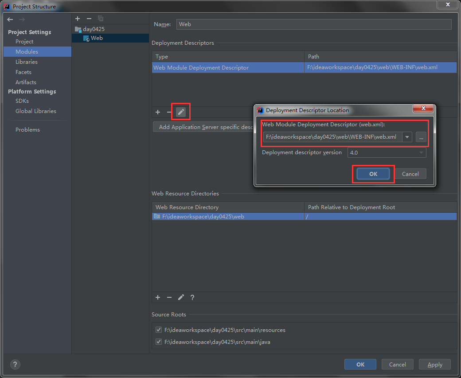The height and width of the screenshot is (378, 461).
Task: Click the Type column header
Action: (x=228, y=56)
